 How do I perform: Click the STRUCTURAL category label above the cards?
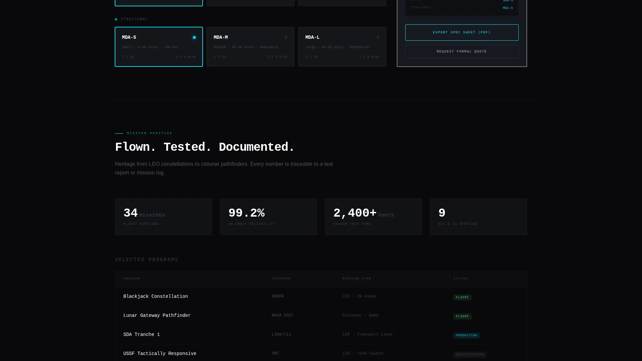(x=134, y=19)
